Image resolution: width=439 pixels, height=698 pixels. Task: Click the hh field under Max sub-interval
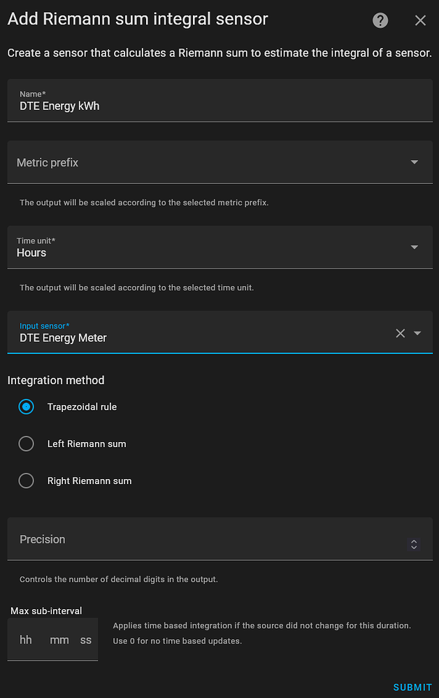click(x=26, y=639)
